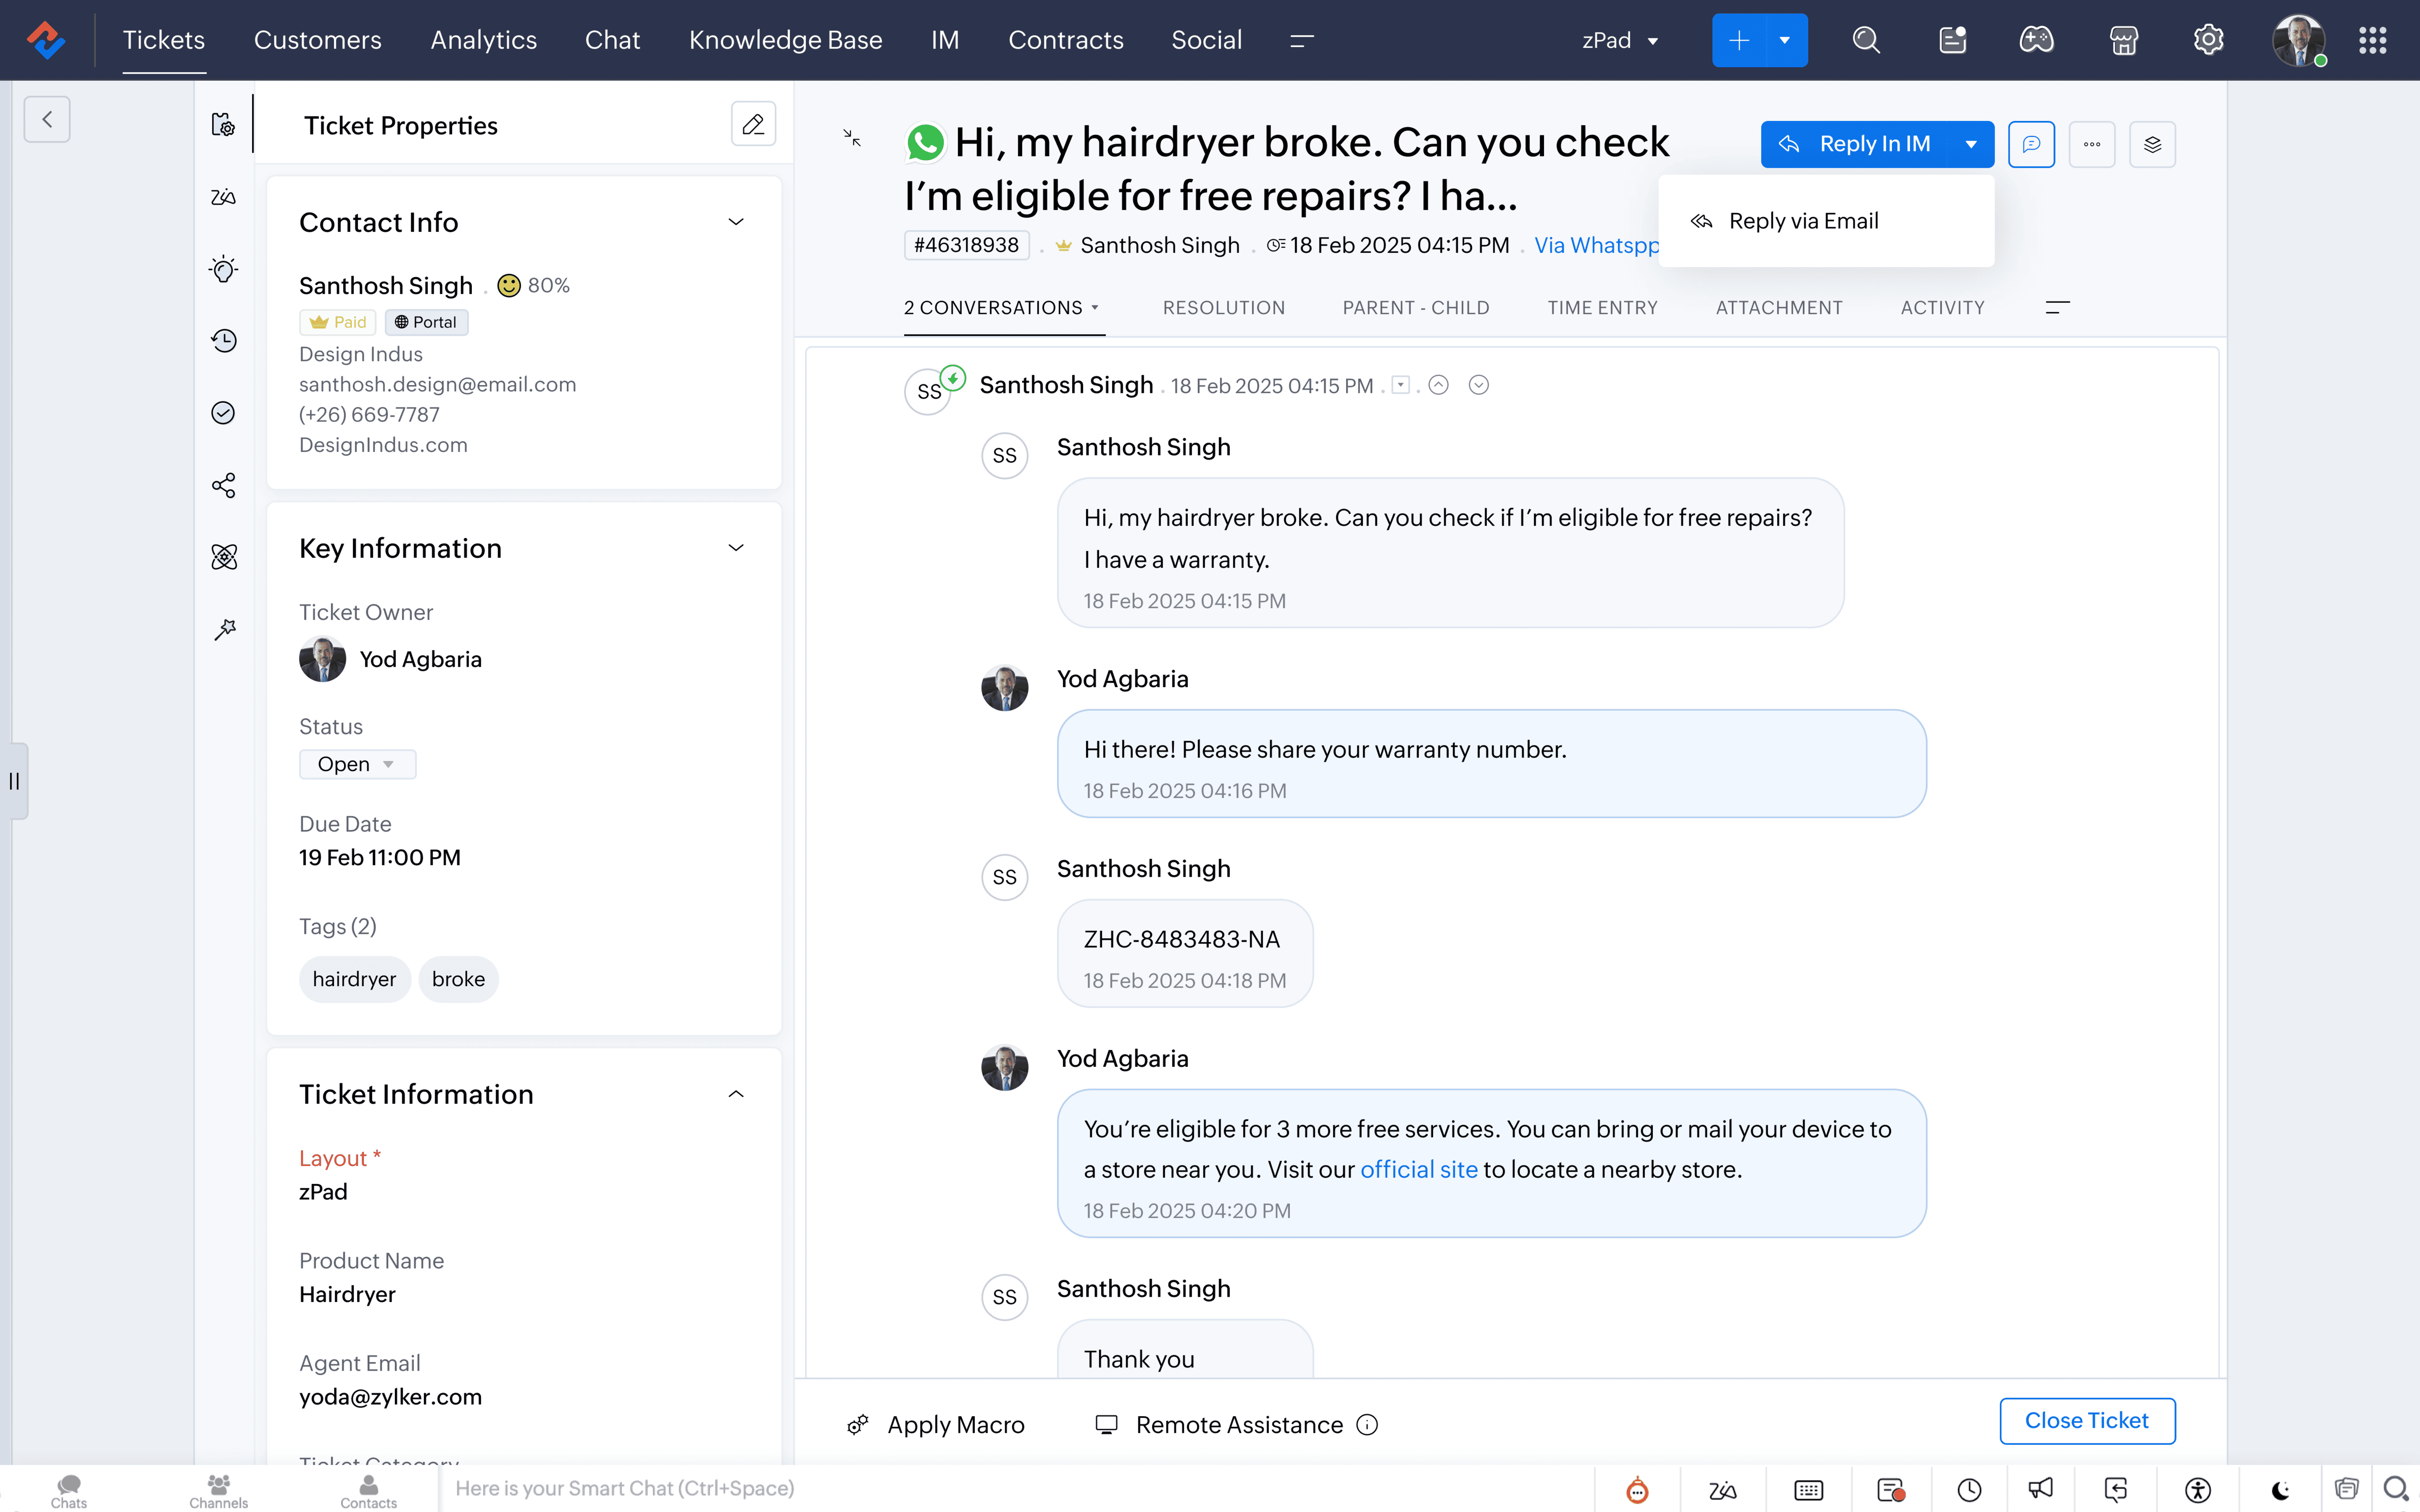Open the three-dots more actions button

[2092, 144]
